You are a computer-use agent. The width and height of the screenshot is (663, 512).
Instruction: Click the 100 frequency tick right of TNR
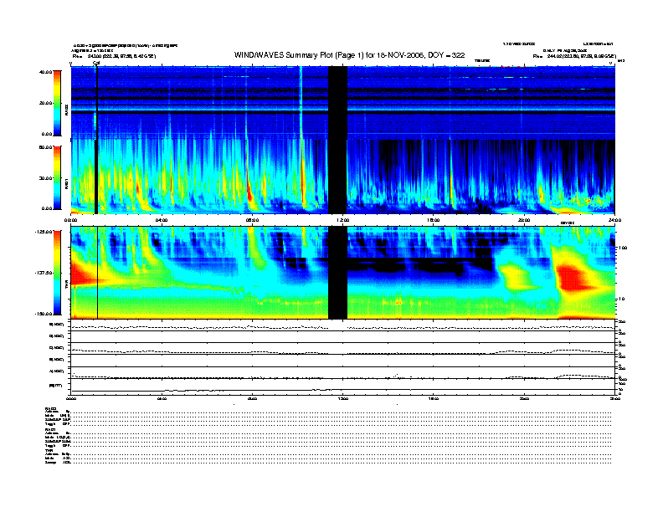[623, 248]
